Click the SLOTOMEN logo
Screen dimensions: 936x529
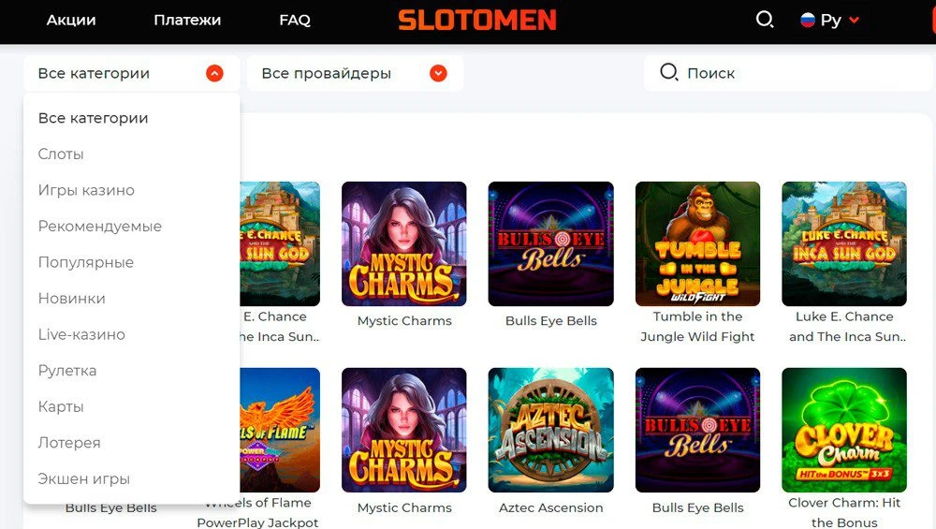477,20
